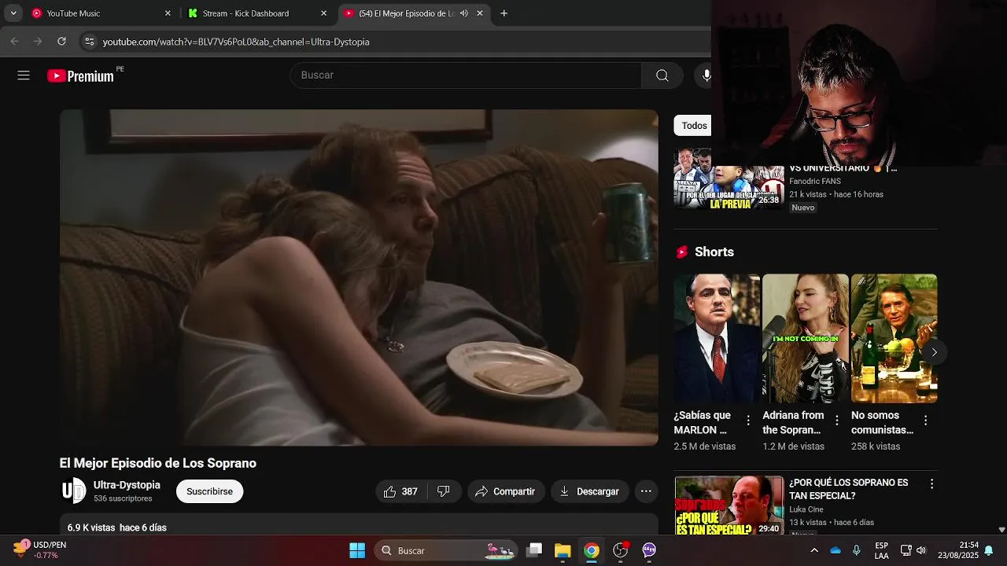The width and height of the screenshot is (1007, 566).
Task: Open Ultra-Dystopia channel avatar
Action: pyautogui.click(x=73, y=491)
